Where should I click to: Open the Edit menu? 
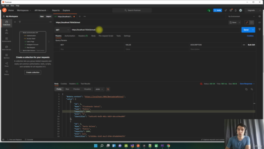(x=7, y=5)
